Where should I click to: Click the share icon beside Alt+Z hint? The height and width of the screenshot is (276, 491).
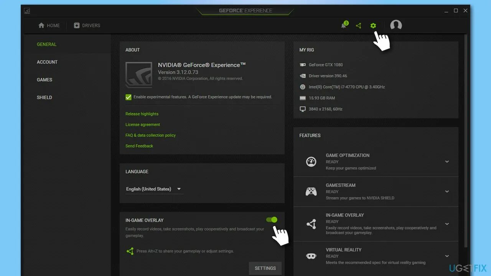pos(130,251)
